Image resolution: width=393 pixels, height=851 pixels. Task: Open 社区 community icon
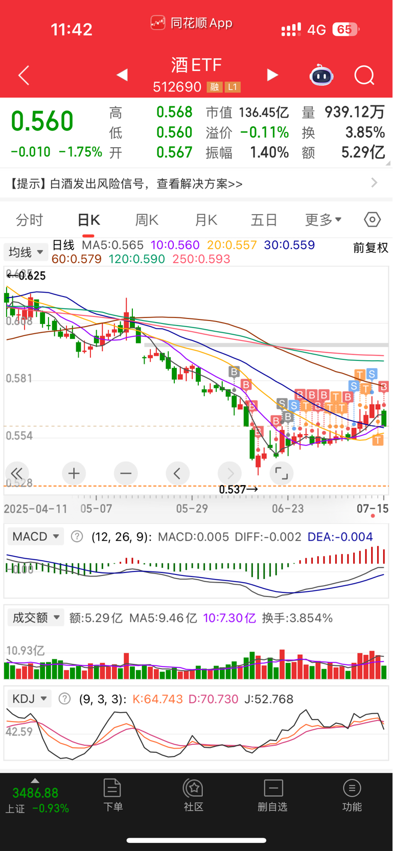(x=194, y=795)
